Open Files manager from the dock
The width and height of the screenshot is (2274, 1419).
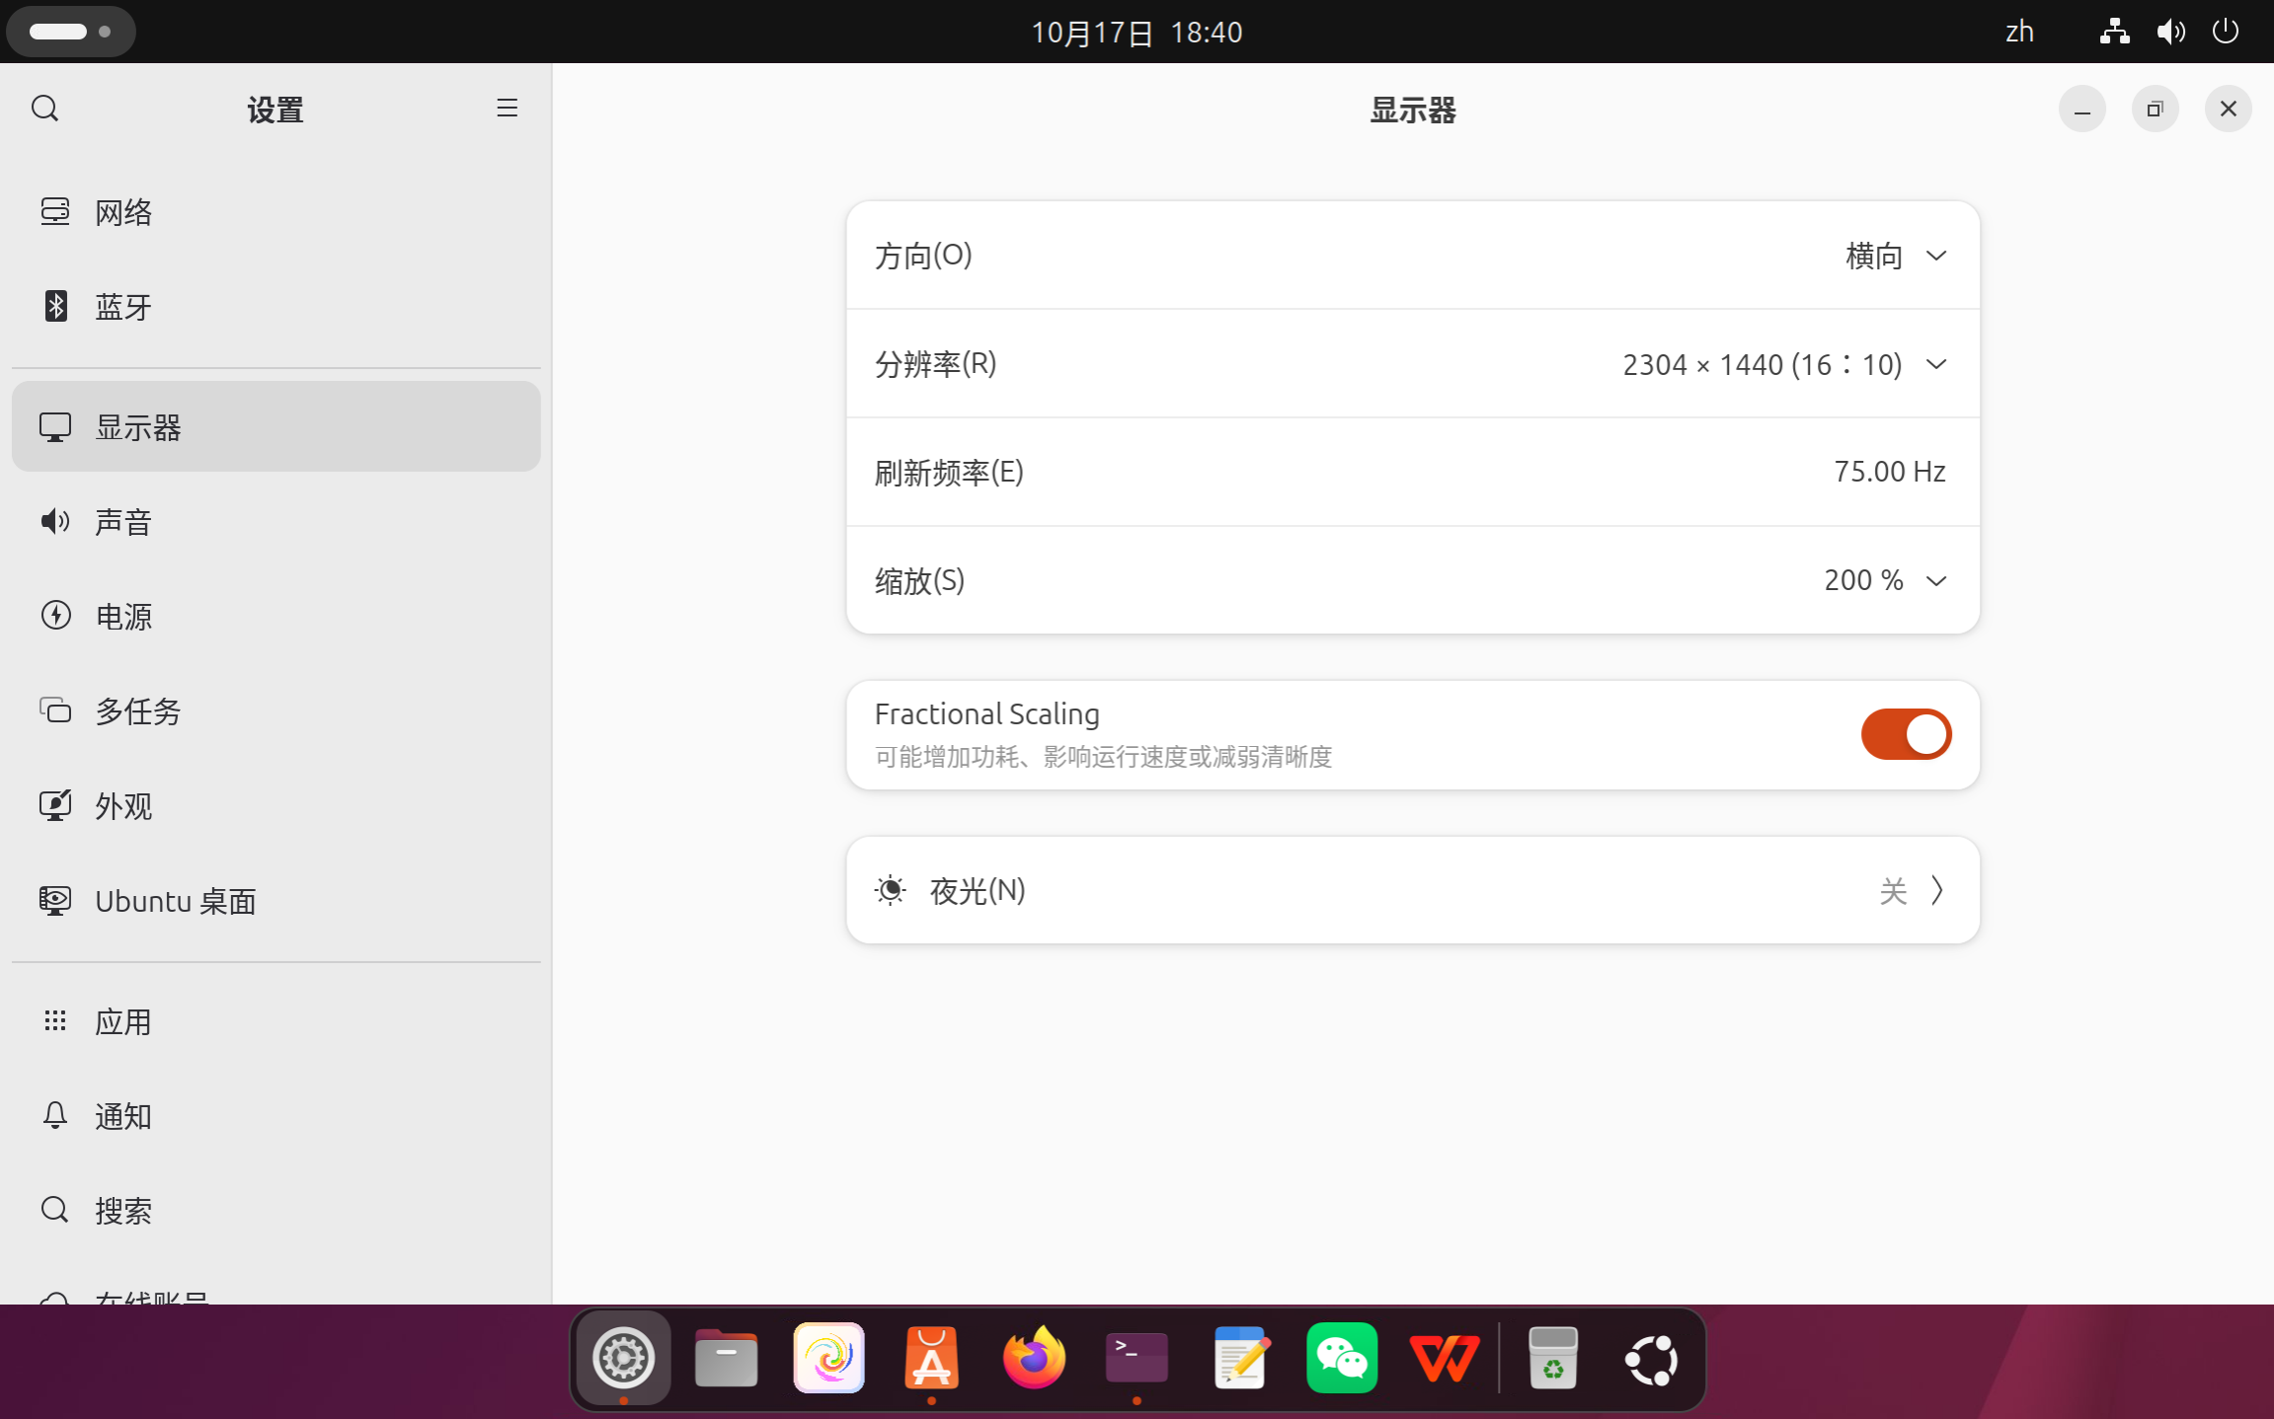(726, 1359)
